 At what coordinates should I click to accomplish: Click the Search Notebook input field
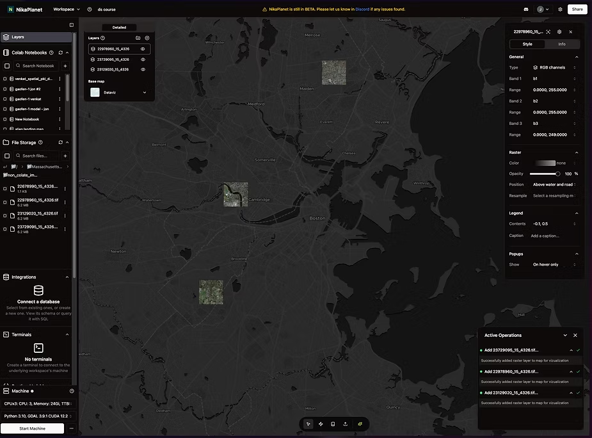[36, 66]
